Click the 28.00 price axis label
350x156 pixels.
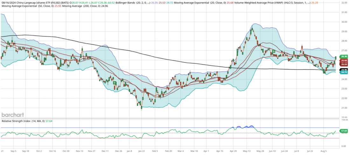pos(344,41)
